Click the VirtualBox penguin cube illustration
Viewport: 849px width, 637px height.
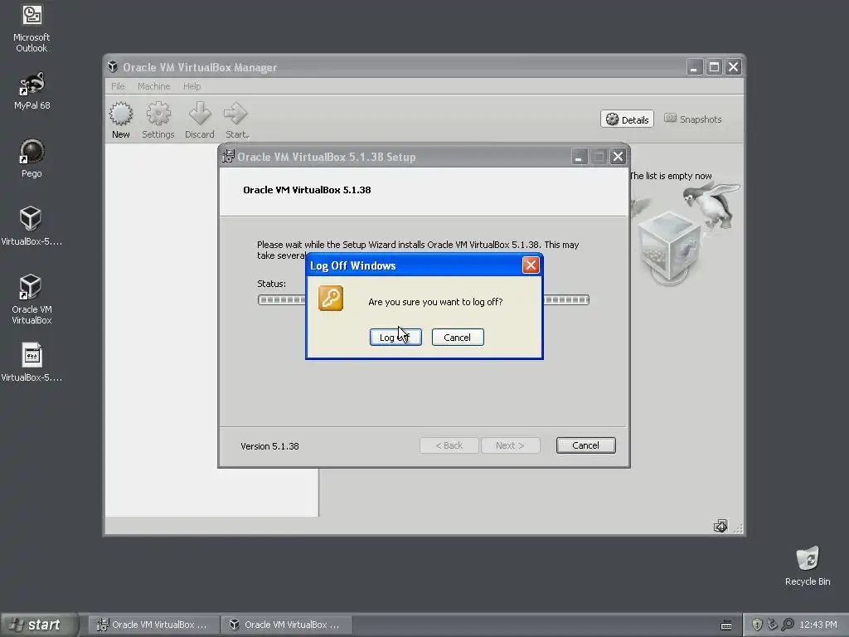tap(686, 233)
